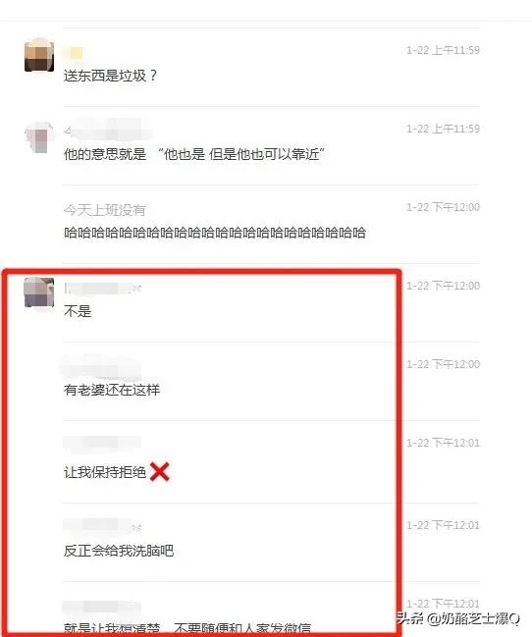Select message 他的意思就是 他也是 但是他也可以靠近
Viewport: 532px width, 637px height.
point(194,154)
